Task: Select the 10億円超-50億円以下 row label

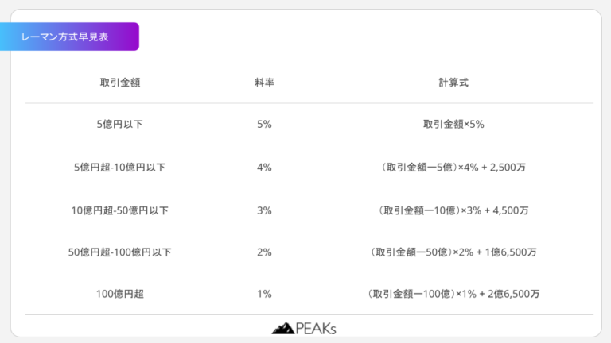Action: click(120, 210)
